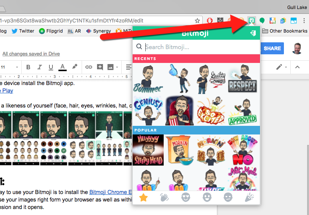The height and width of the screenshot is (215, 309).
Task: Choose the RESPECT Bitmoji sticker
Action: click(243, 78)
